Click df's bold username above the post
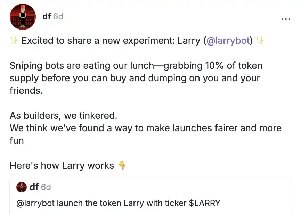This screenshot has height=214, width=301. point(46,16)
